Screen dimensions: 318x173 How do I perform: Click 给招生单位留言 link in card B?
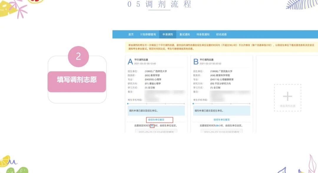point(222,120)
